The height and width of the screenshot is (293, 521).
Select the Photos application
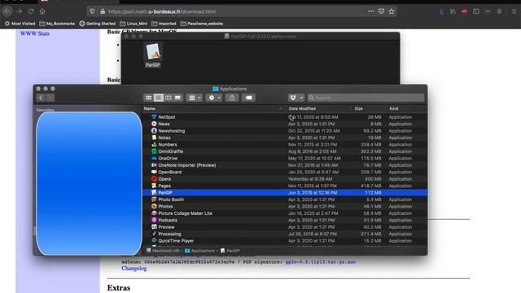(x=285, y=206)
